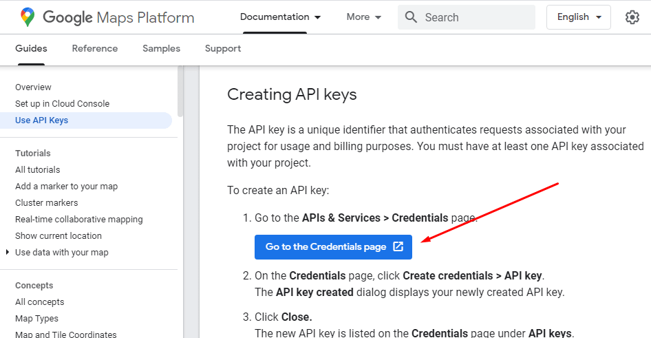Open the Support tab
Image resolution: width=651 pixels, height=338 pixels.
223,49
